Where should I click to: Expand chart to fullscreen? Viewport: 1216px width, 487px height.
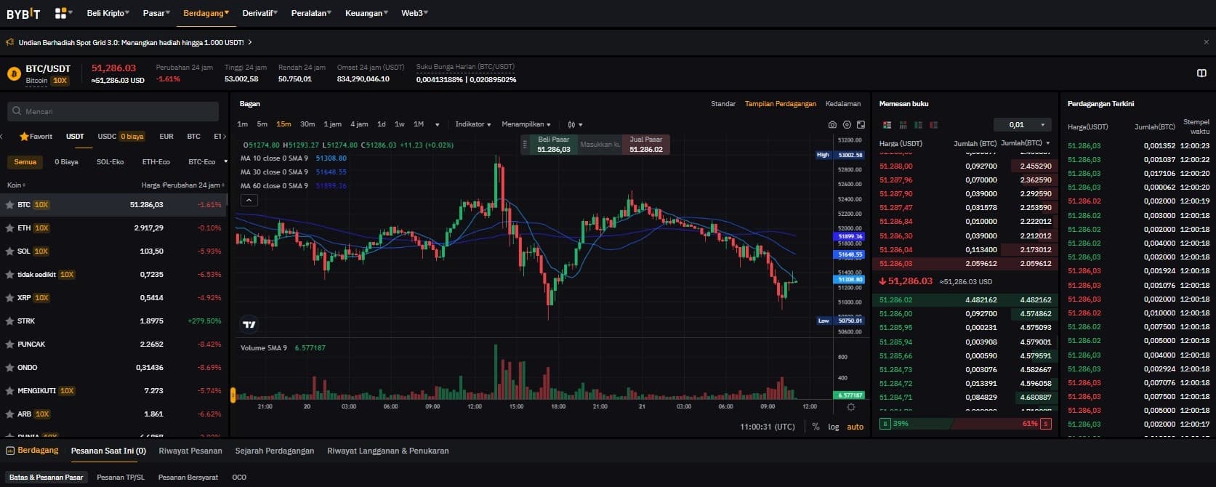[x=861, y=124]
